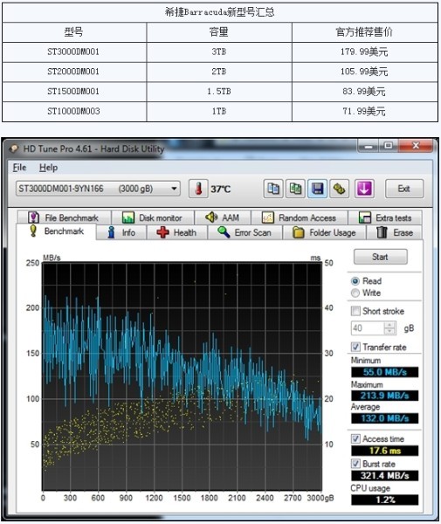Screen dimensions: 441x524
Task: Open the Health tab with red cross
Action: coord(176,232)
